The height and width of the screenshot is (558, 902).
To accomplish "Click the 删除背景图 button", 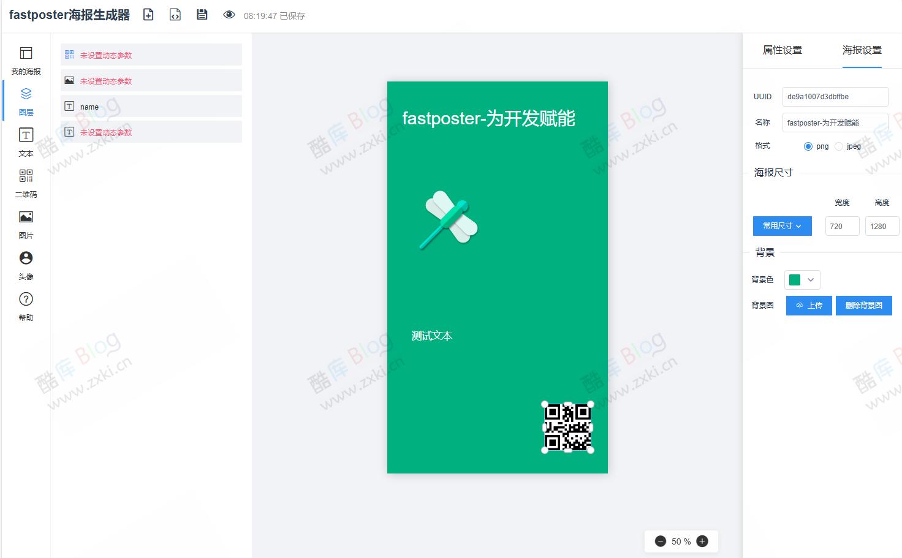I will tap(864, 306).
